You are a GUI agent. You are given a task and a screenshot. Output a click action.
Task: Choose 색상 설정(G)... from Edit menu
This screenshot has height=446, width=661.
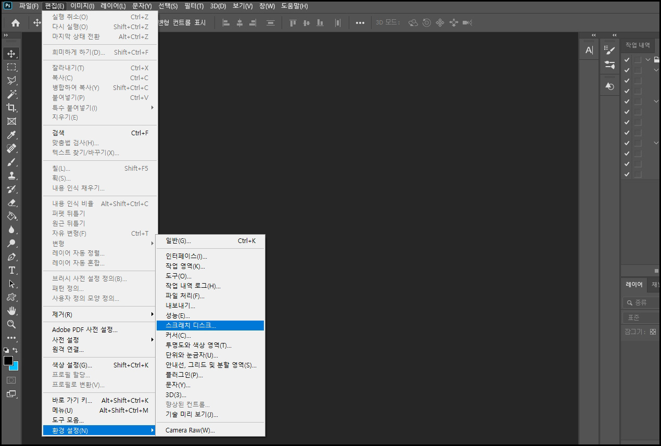click(100, 365)
